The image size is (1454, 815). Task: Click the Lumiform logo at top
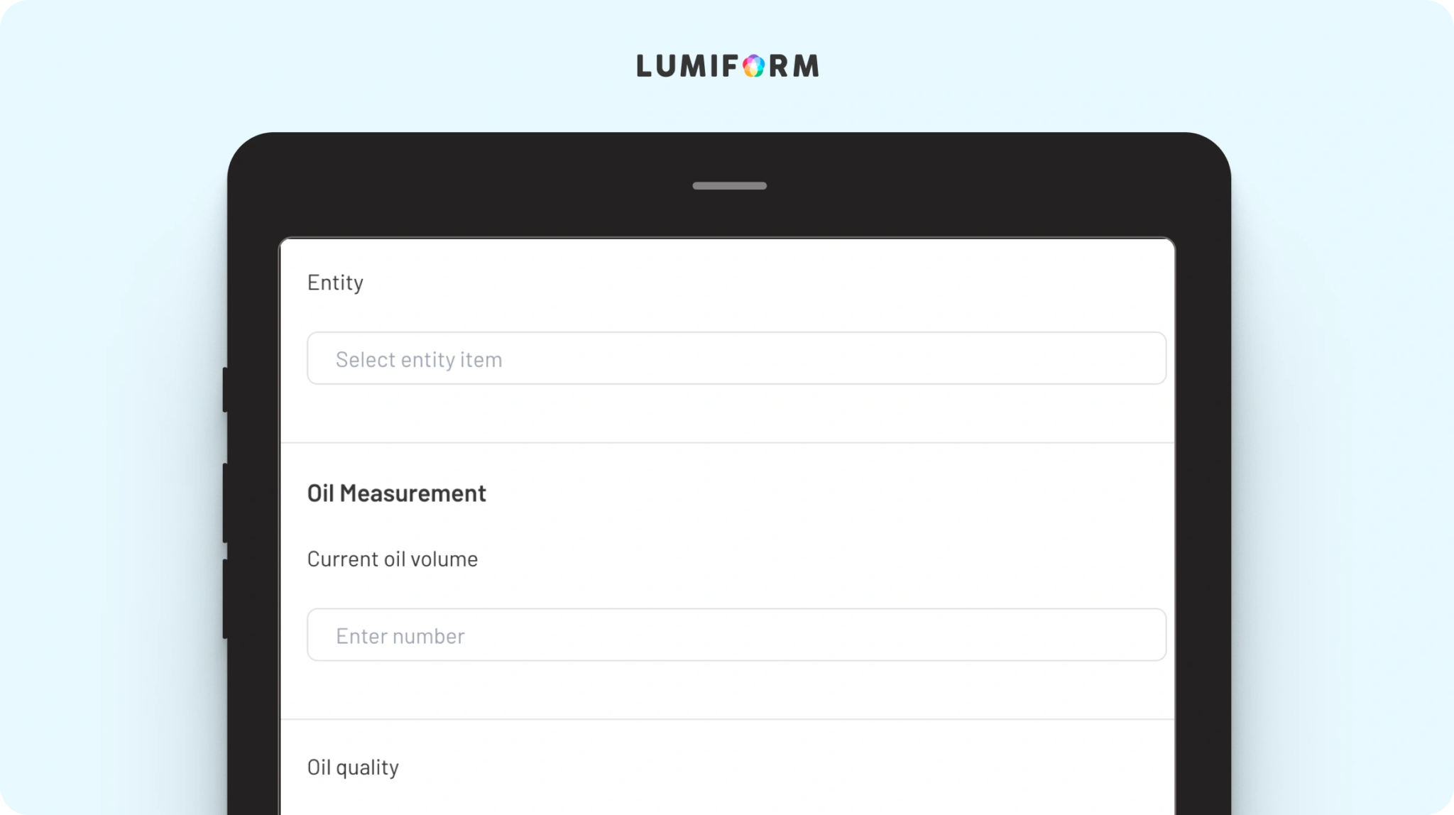[727, 66]
